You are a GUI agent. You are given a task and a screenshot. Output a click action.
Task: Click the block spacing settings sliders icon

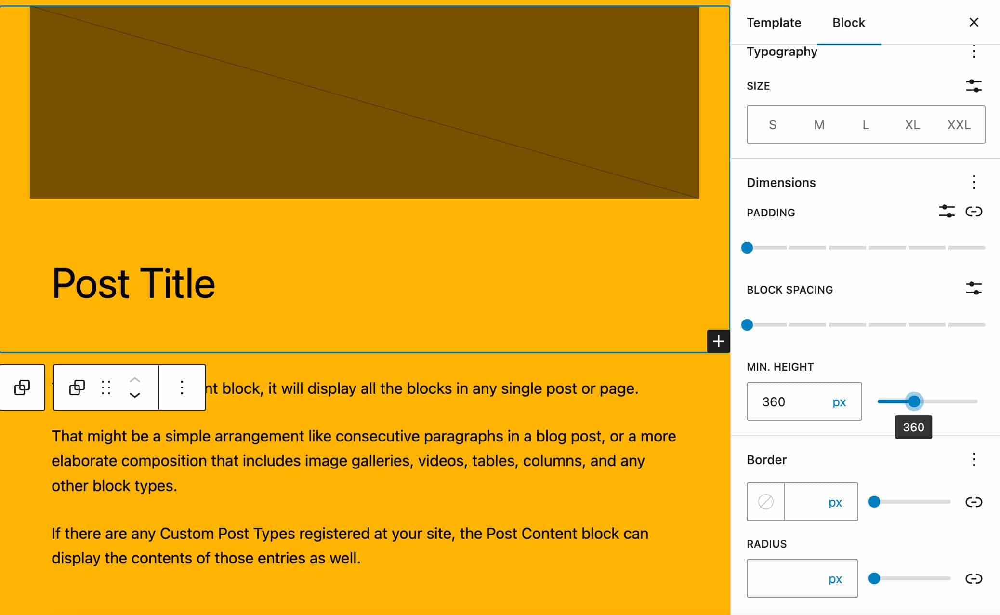pyautogui.click(x=974, y=289)
